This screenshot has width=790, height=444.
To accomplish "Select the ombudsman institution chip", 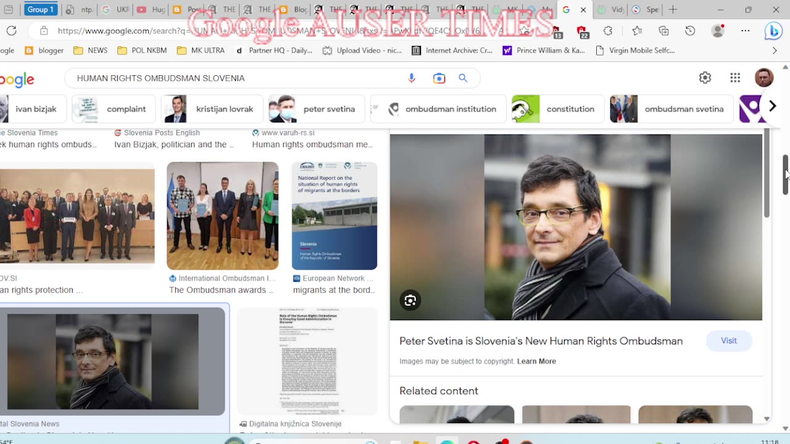I will click(438, 109).
